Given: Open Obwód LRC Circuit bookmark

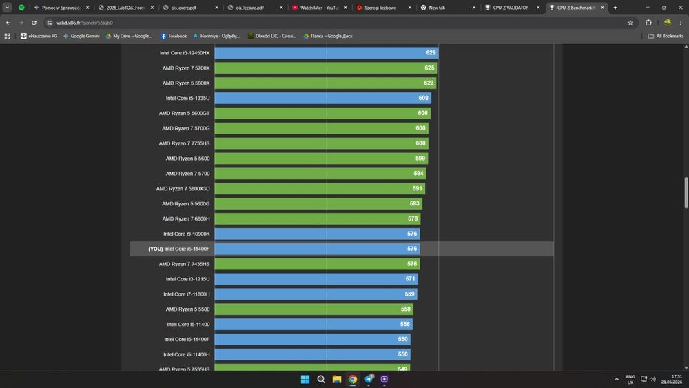Looking at the screenshot, I should coord(272,36).
